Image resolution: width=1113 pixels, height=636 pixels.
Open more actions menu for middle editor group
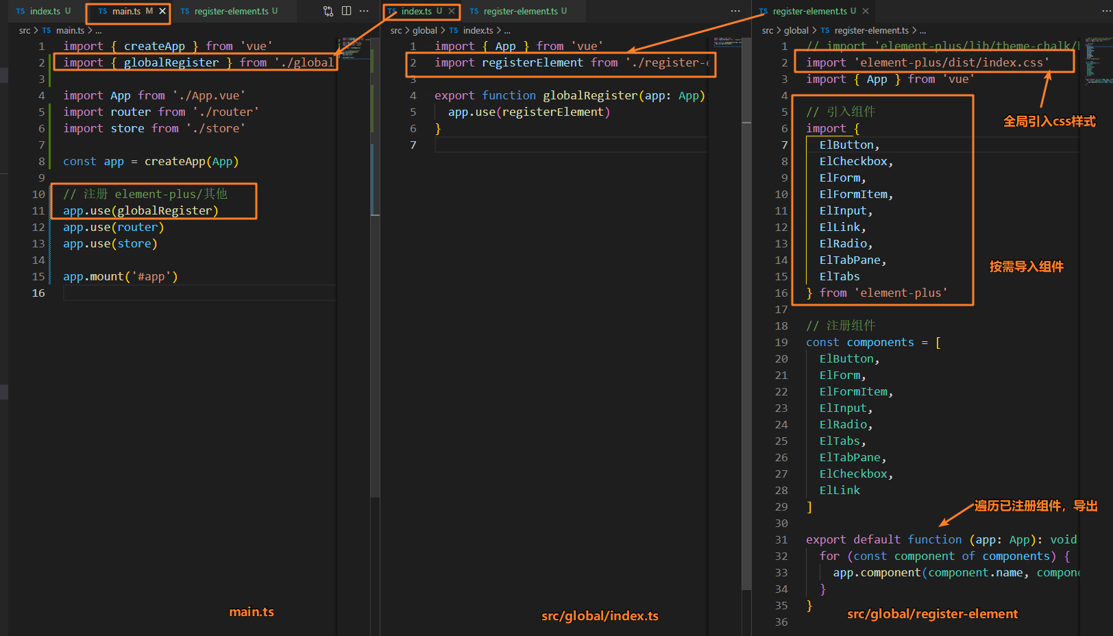coord(735,11)
